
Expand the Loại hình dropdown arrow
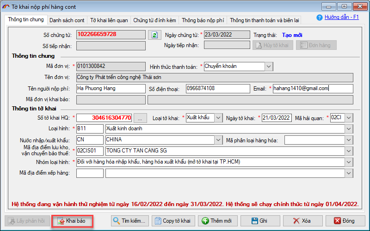click(x=349, y=129)
